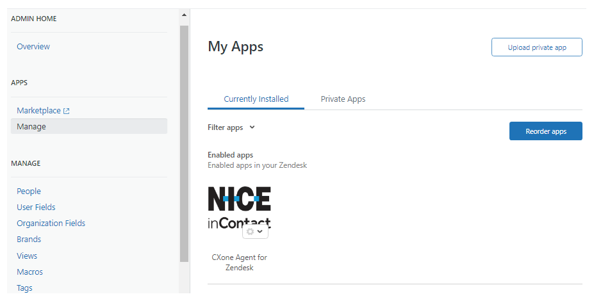Select Manage under Apps
594x301 pixels.
tap(89, 126)
